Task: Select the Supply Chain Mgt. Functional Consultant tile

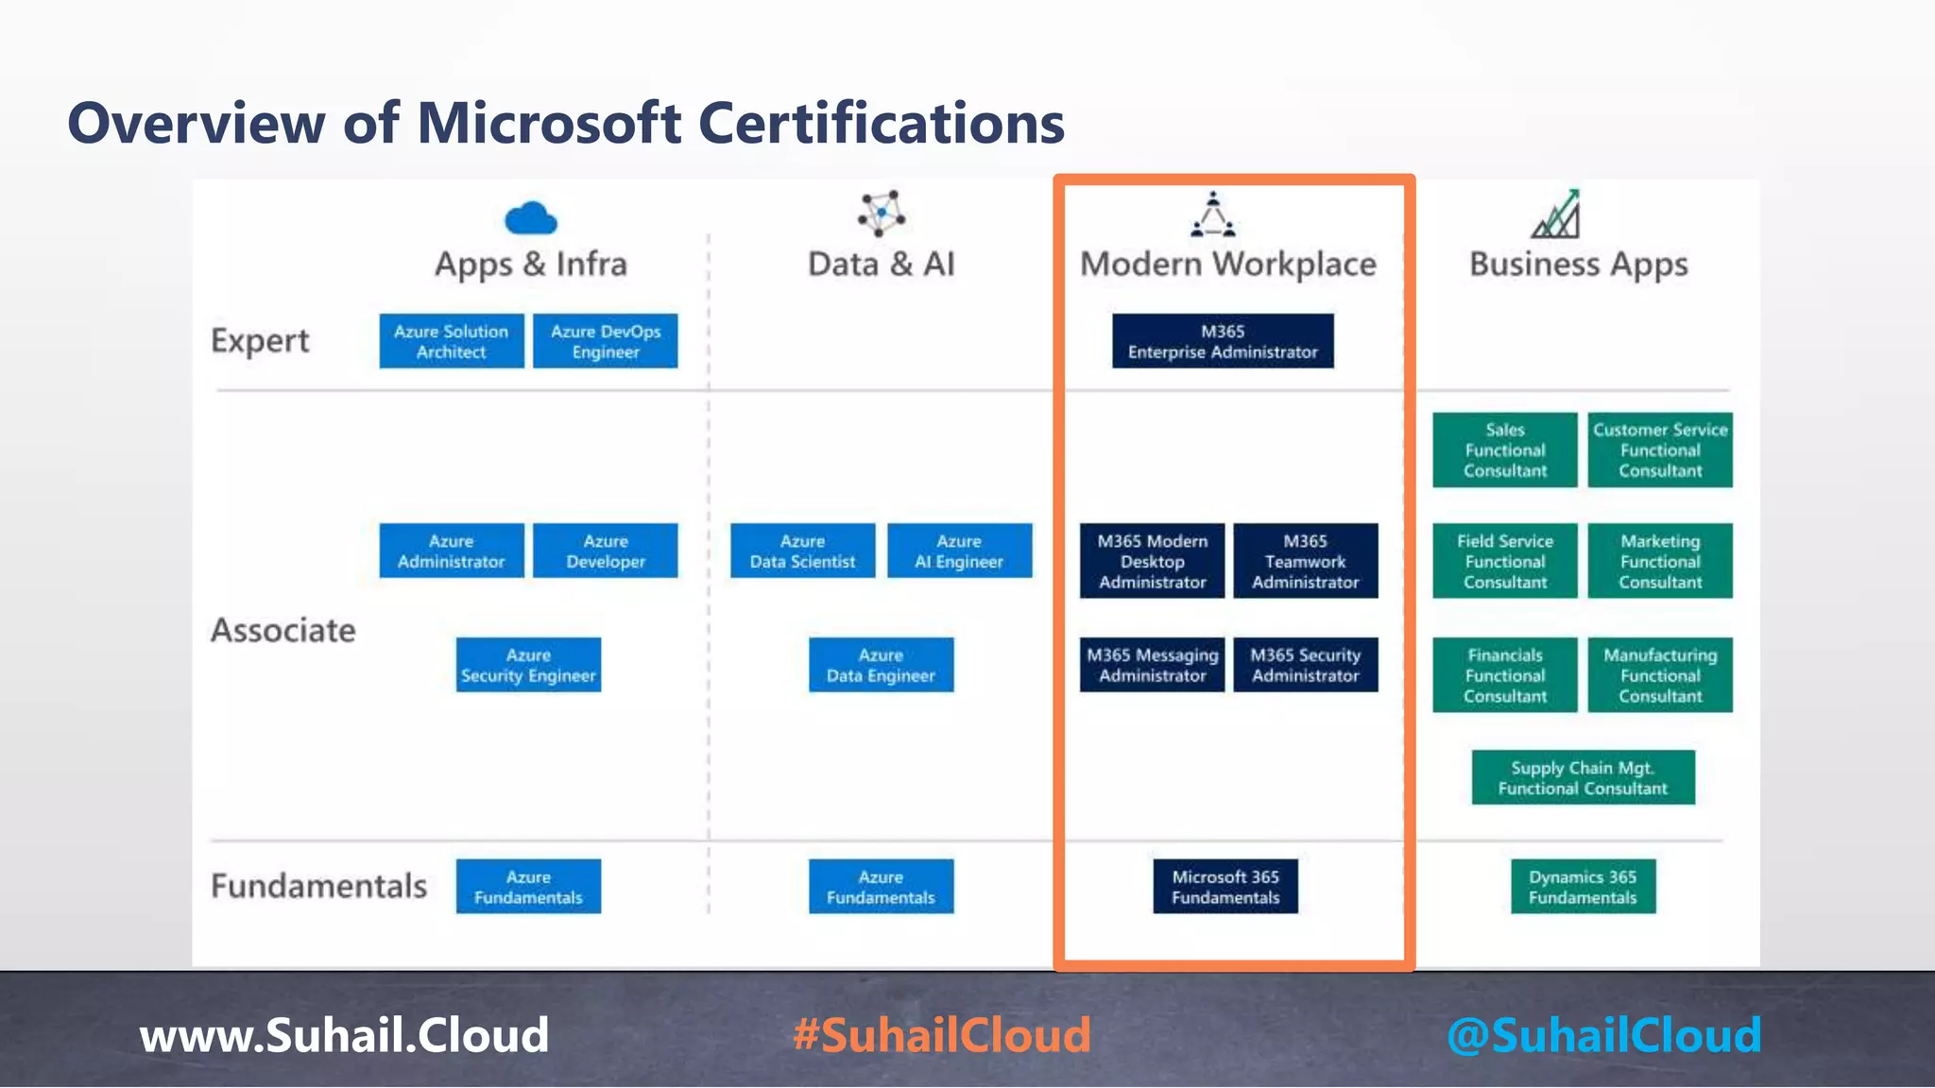Action: click(x=1583, y=777)
